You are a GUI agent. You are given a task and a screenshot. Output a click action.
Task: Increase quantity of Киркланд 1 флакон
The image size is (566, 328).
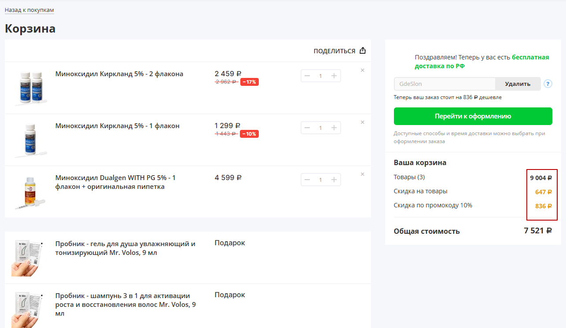(334, 128)
